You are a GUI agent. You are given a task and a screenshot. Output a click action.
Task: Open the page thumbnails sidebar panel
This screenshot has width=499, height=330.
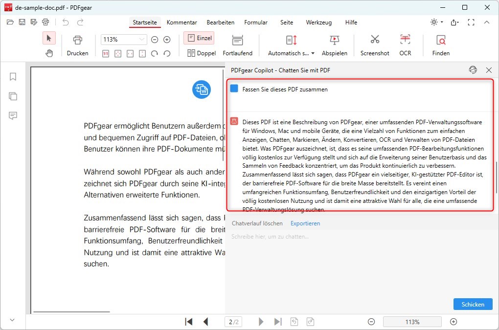coord(13,96)
